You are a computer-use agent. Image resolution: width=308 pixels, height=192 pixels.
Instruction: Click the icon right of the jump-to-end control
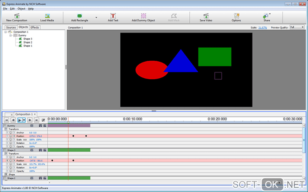pos(43,120)
